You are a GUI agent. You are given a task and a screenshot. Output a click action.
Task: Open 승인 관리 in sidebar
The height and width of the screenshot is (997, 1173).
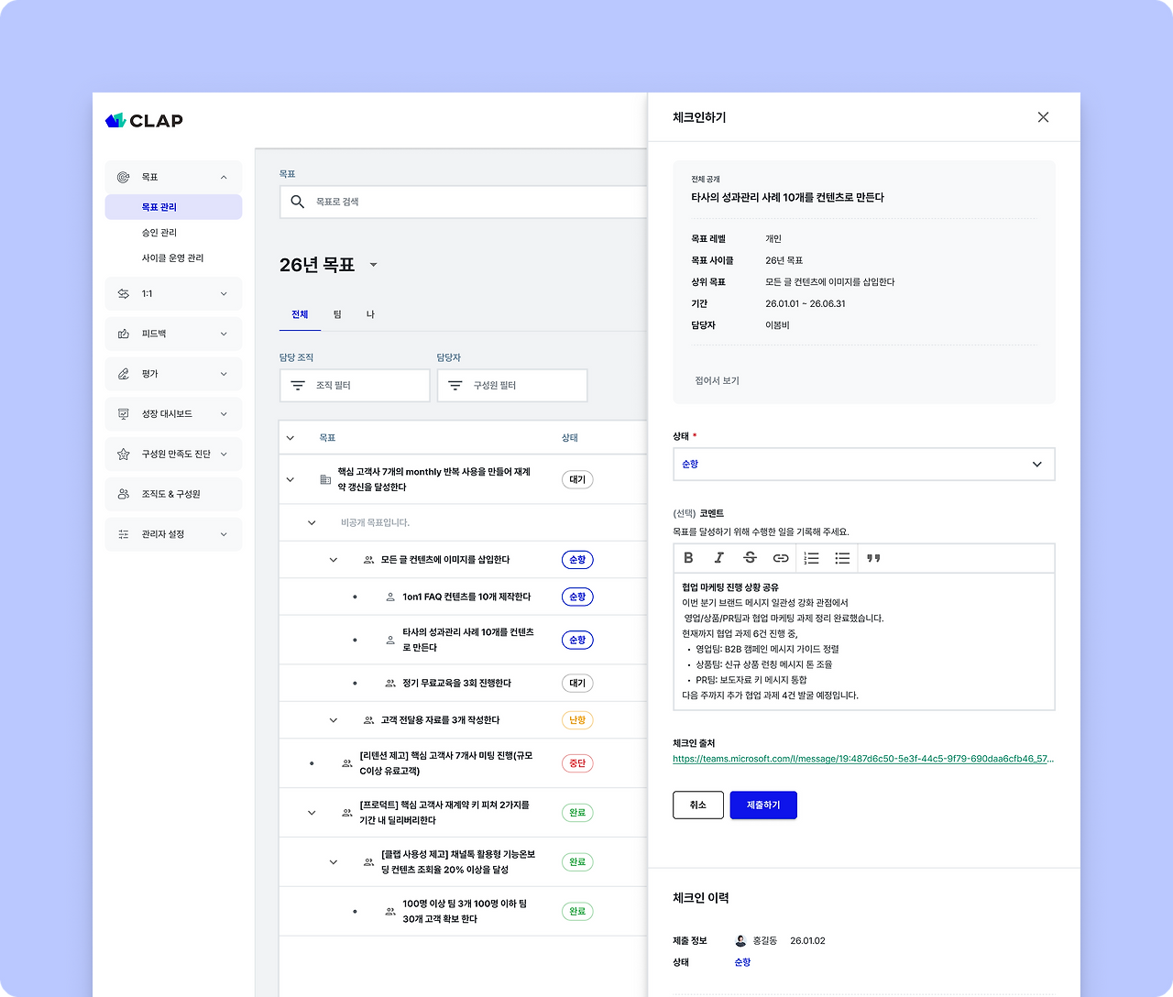click(159, 233)
